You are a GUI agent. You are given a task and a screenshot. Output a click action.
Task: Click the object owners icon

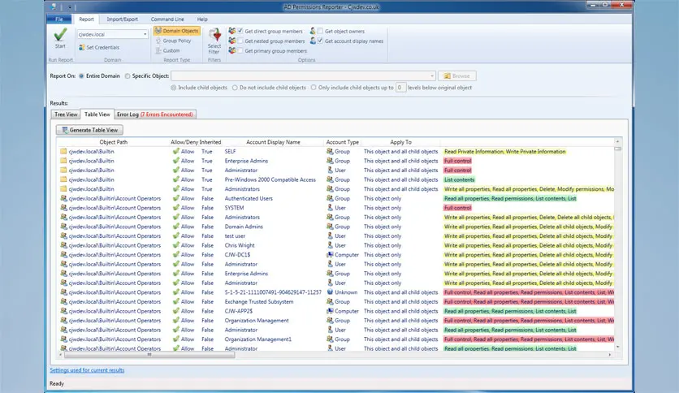point(313,31)
